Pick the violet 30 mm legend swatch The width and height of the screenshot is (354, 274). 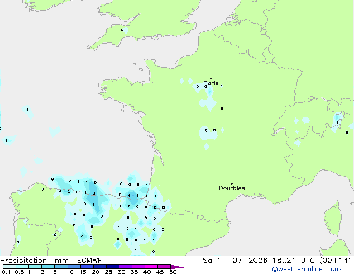(126, 267)
